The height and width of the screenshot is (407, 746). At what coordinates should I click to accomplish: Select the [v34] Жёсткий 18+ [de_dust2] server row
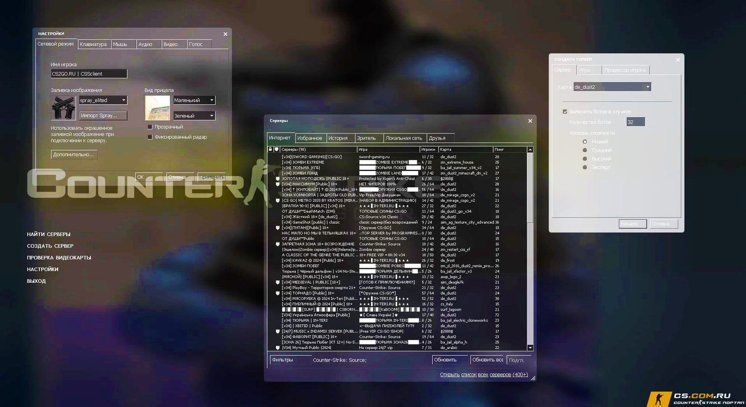[397, 217]
